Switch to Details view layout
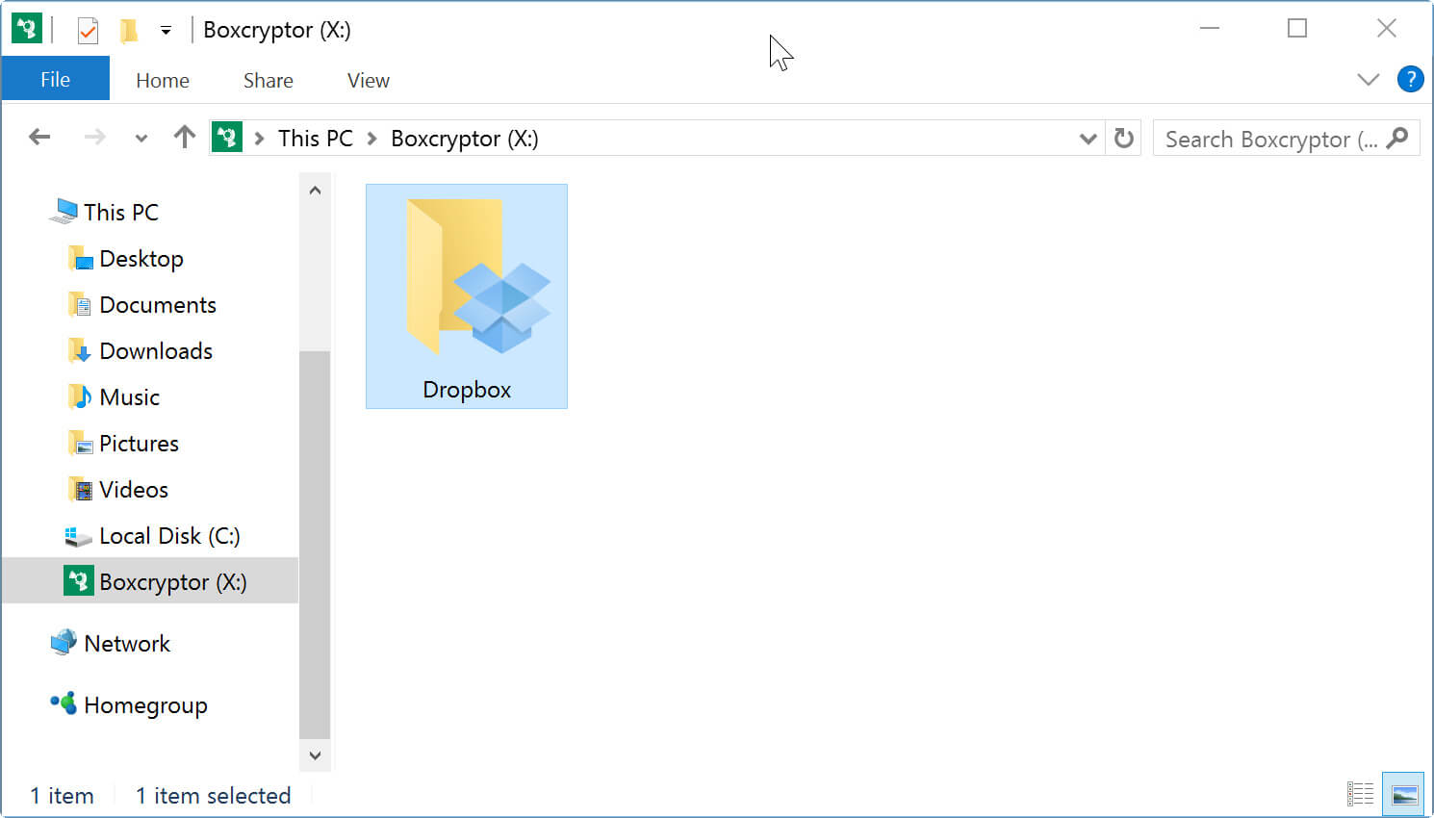 click(1360, 795)
